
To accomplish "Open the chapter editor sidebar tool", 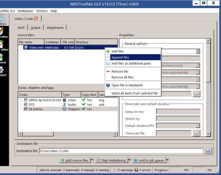I will point(3,45).
